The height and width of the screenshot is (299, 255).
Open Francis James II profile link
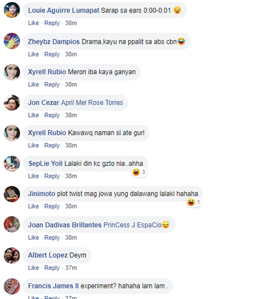pos(53,286)
